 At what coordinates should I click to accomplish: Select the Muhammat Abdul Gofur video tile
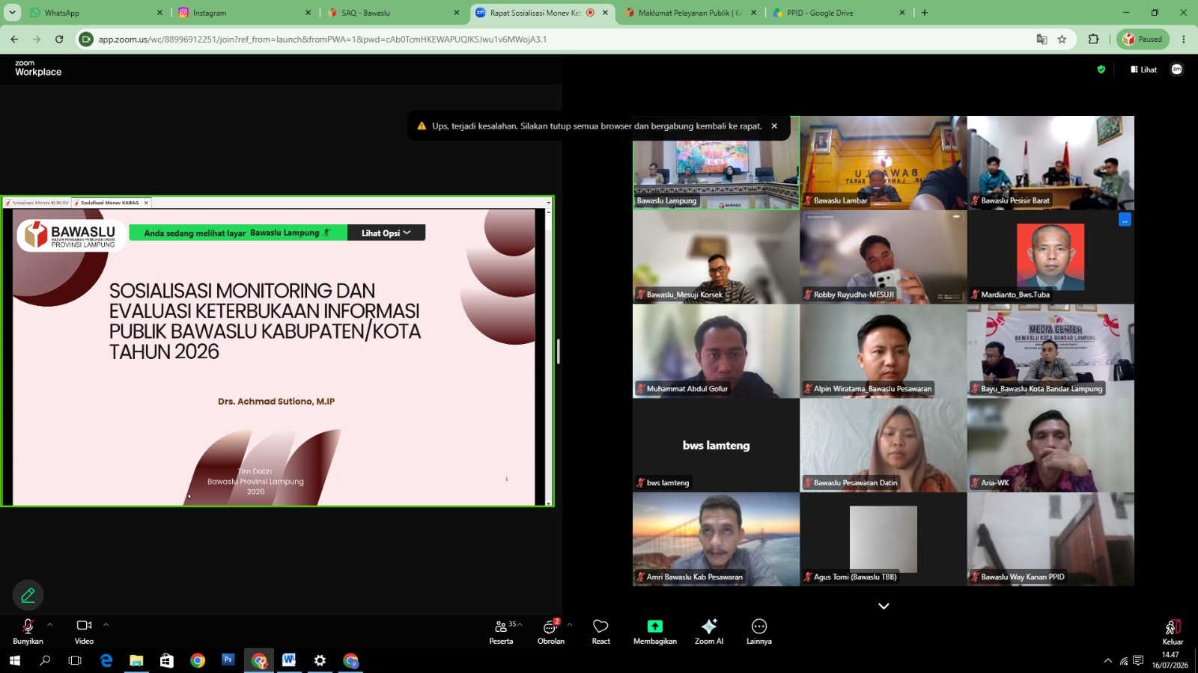coord(716,351)
